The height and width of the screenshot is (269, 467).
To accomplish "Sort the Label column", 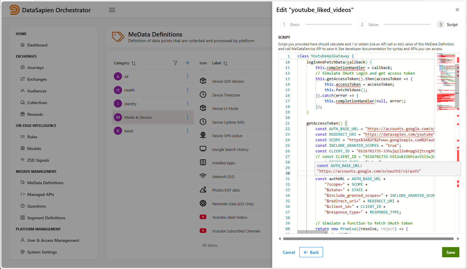I will coord(225,63).
